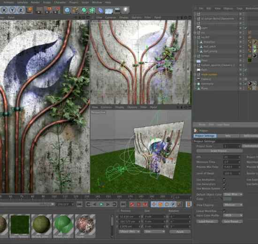Open Cameras menu in top viewport

[x=110, y=17]
